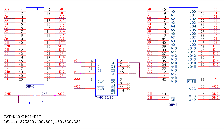
Task: Click the CLR pin on 74HC175
Action: (x=101, y=89)
